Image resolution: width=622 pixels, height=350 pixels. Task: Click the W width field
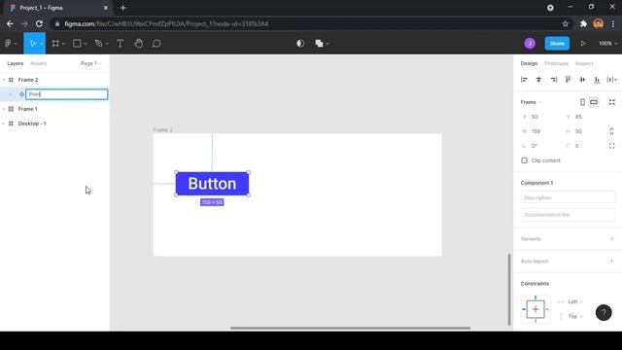(539, 131)
